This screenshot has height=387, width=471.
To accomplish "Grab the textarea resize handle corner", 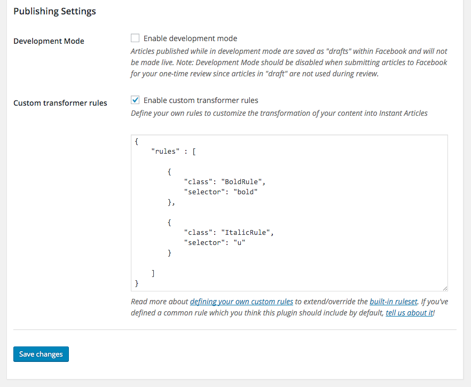I will coord(445,288).
